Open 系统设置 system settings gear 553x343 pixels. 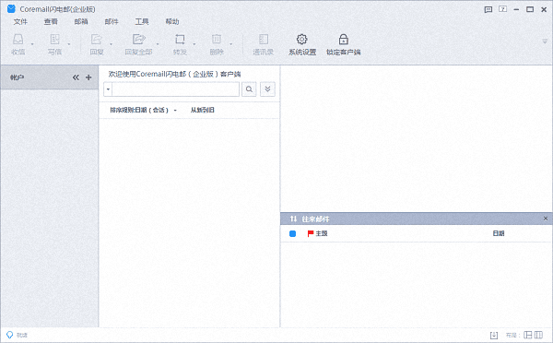pyautogui.click(x=302, y=44)
